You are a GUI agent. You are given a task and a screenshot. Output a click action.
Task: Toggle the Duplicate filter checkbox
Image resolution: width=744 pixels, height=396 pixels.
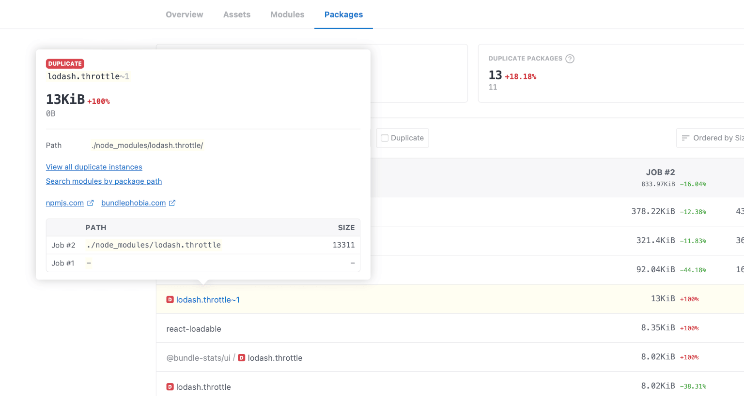385,138
